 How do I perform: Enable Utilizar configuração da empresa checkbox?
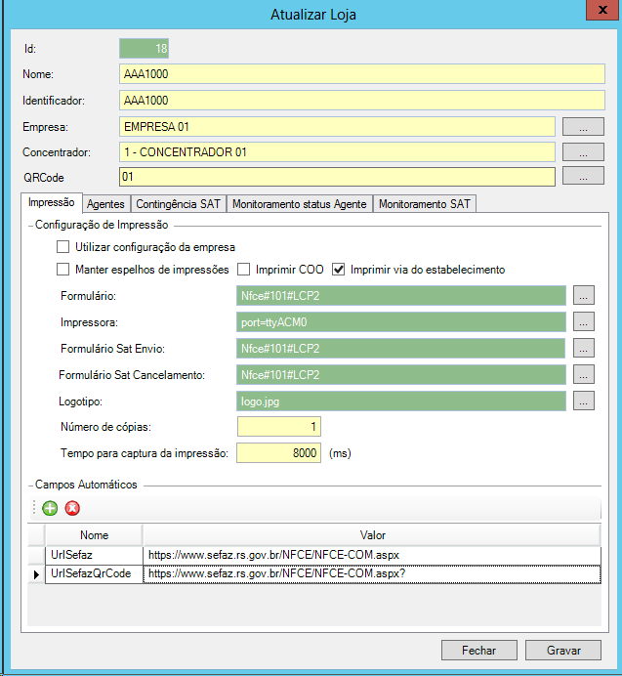coord(64,247)
